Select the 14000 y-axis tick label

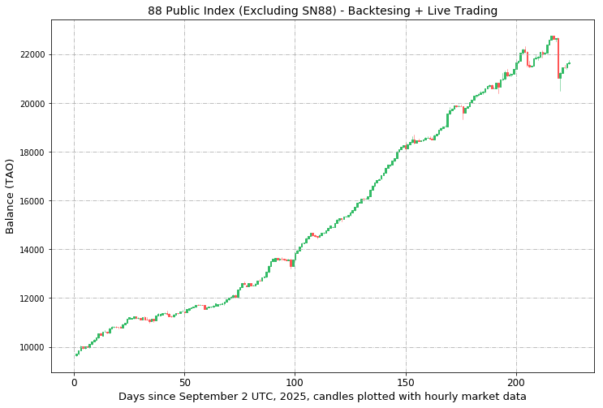pyautogui.click(x=32, y=250)
